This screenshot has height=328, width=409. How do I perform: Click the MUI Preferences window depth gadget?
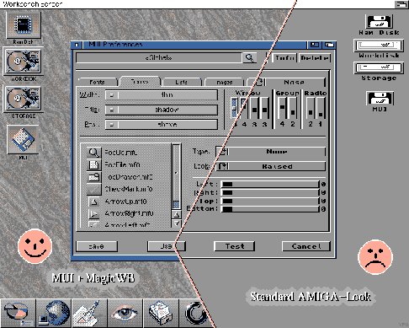click(330, 45)
